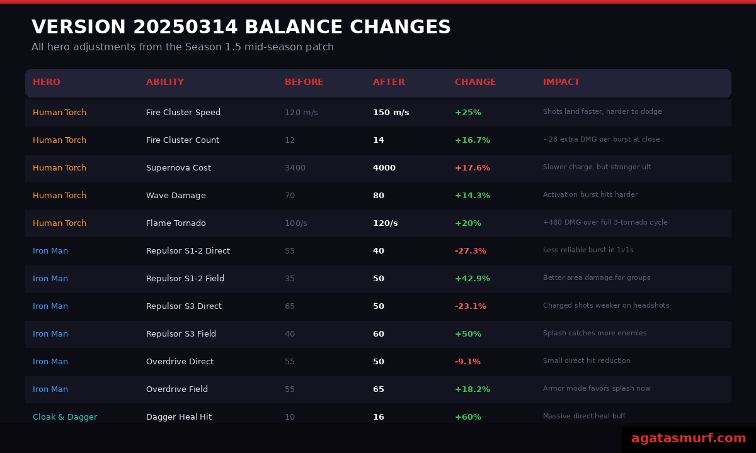Click 'Charged shots weaker on headshots' impact

(x=606, y=306)
